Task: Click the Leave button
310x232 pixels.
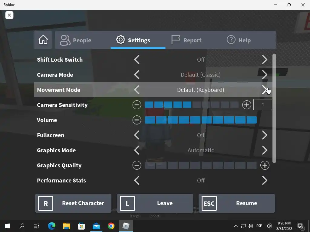Action: (x=155, y=203)
